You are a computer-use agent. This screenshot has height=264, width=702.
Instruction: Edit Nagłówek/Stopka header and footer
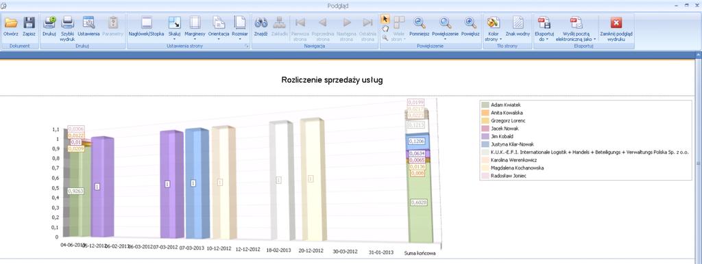[x=147, y=27]
